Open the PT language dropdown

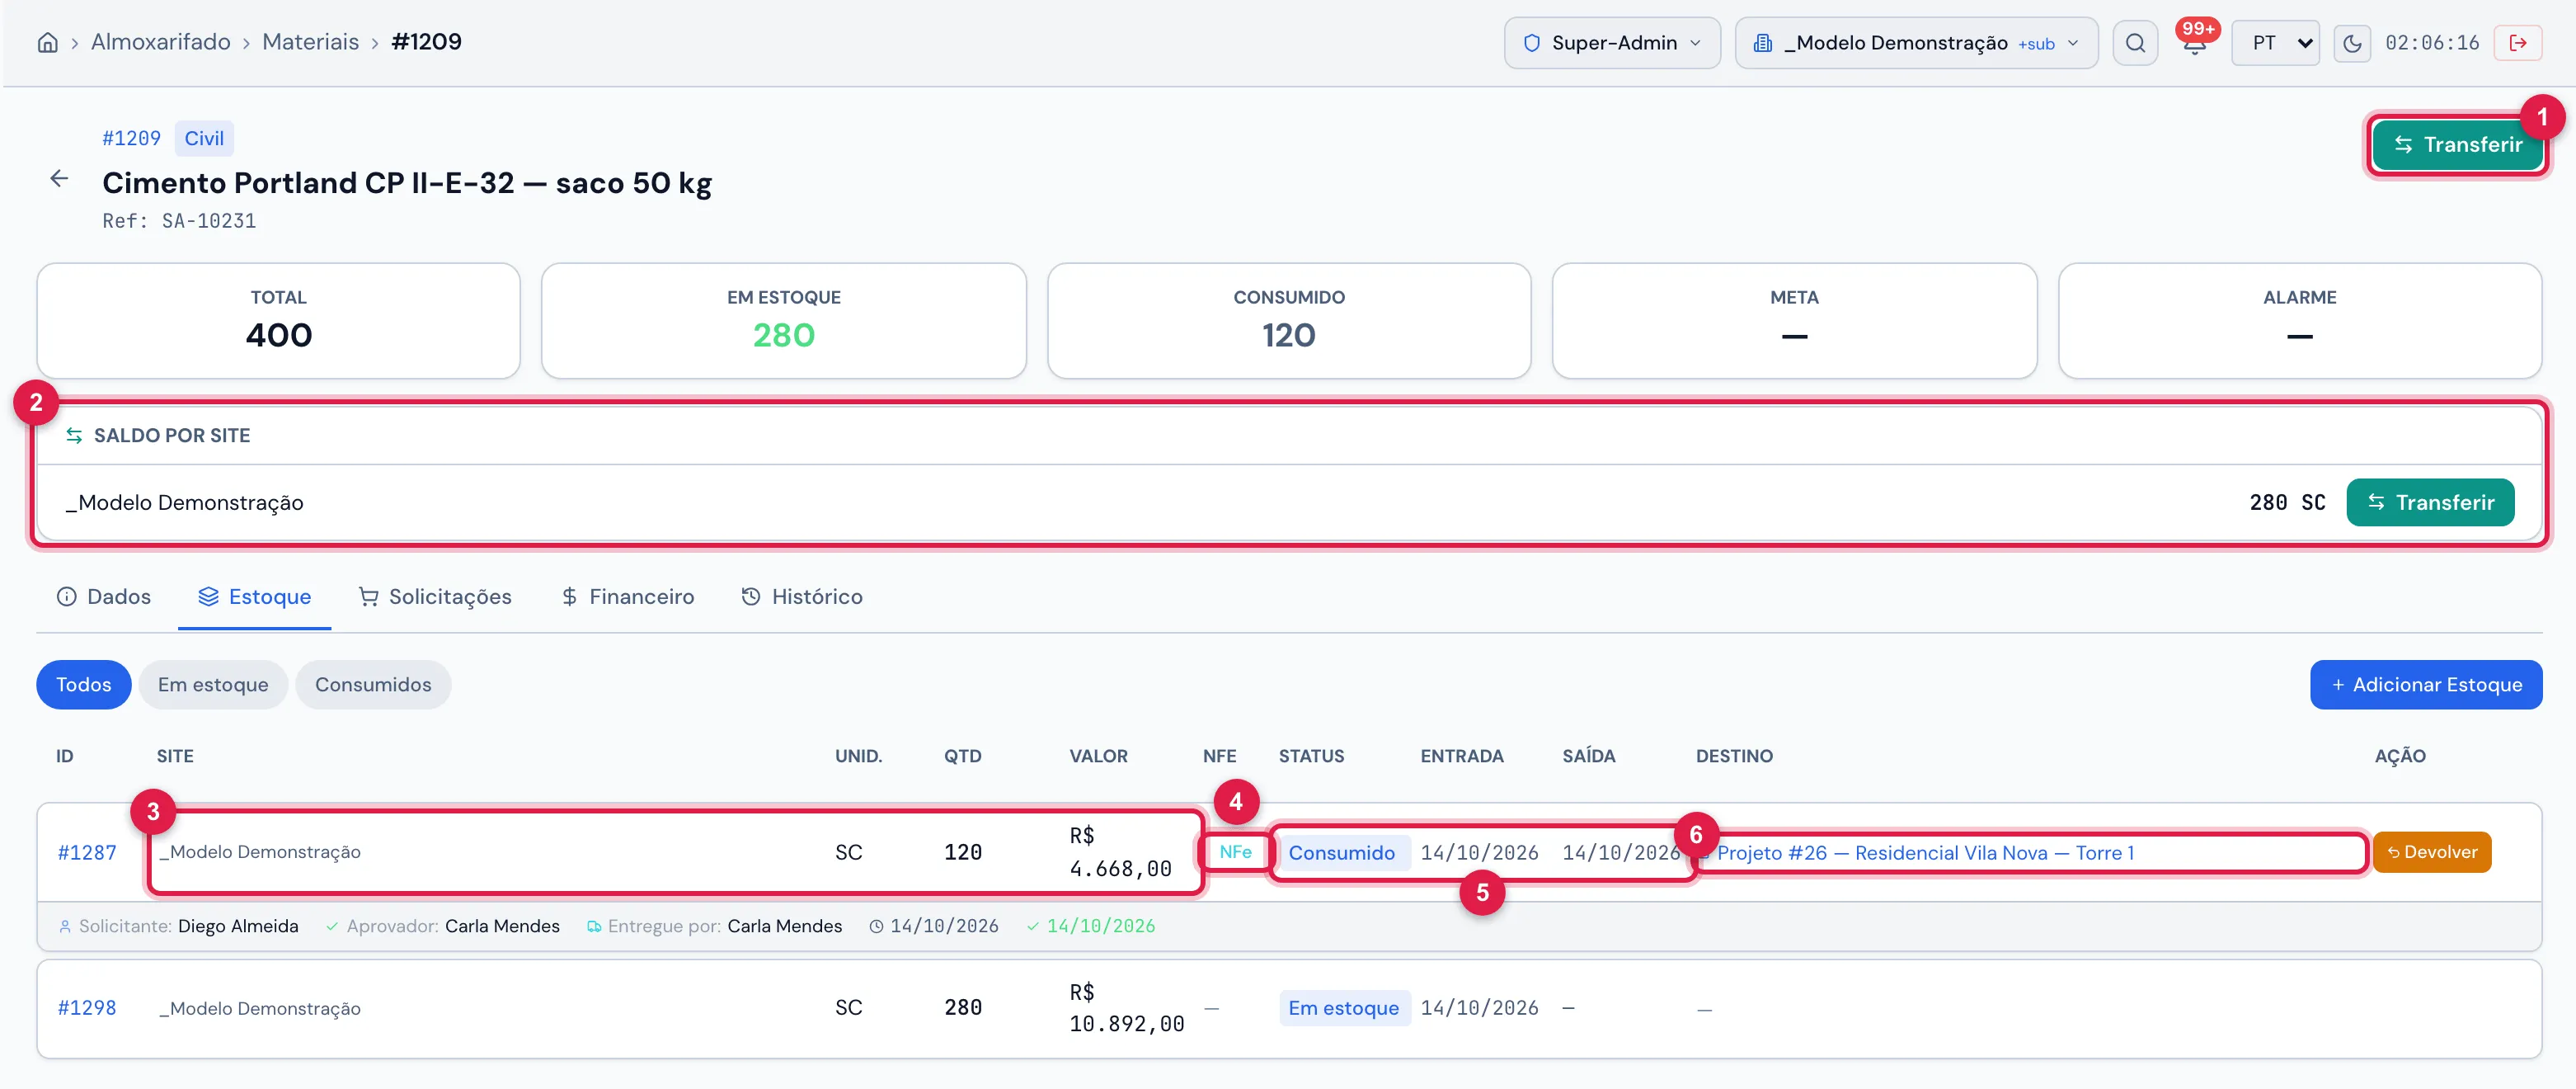pos(2275,43)
